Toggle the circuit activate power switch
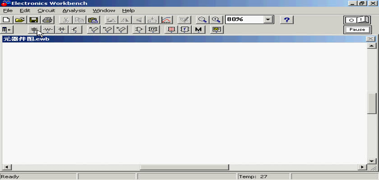The width and height of the screenshot is (379, 180). coord(357,20)
